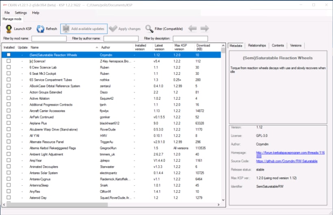
Task: Select the Additional Progression Contracts row
Action: (x=111, y=104)
